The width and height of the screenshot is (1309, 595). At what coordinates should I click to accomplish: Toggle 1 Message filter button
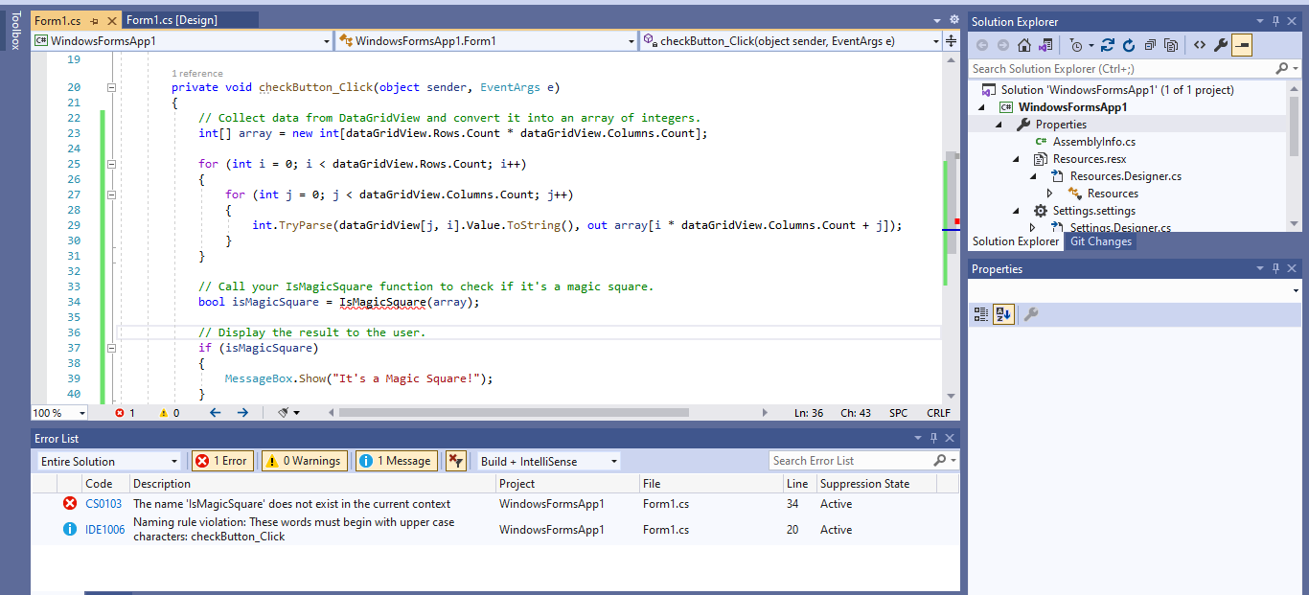pos(398,461)
